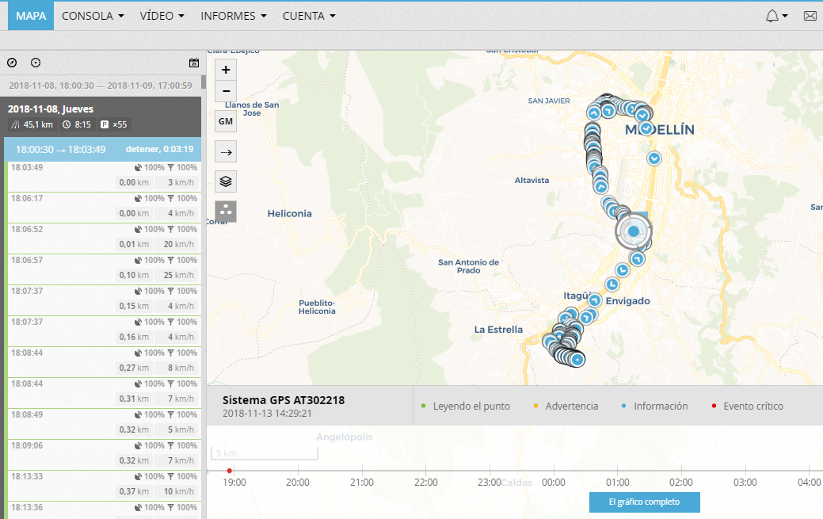Click the parking ×55 stops stat
Viewport: 823px width, 519px height.
point(114,124)
